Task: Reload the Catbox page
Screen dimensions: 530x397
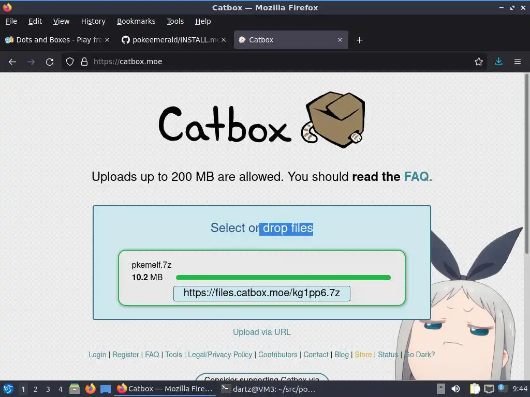Action: [50, 62]
